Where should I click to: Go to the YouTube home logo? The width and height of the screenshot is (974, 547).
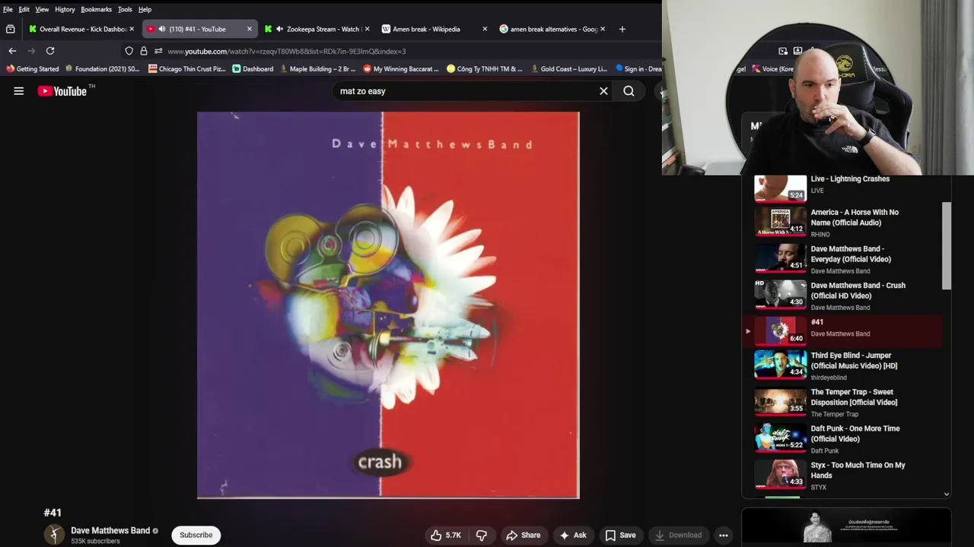62,91
